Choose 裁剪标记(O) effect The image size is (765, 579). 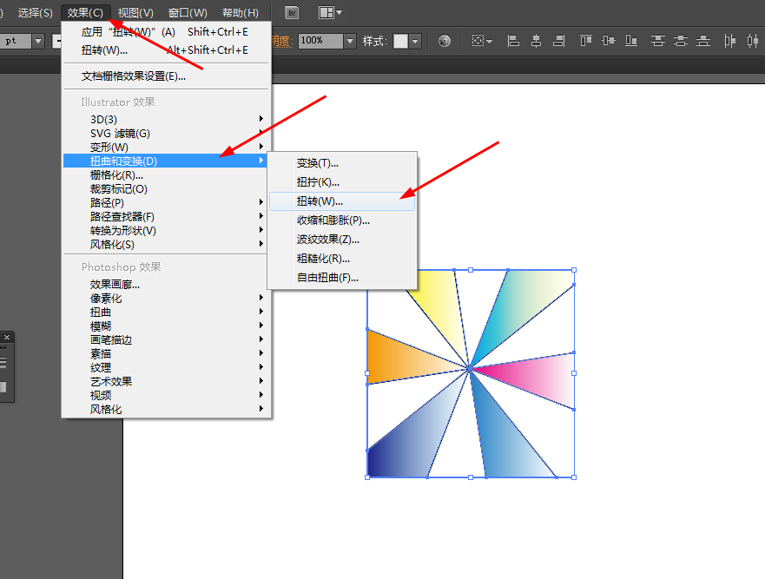(x=166, y=188)
